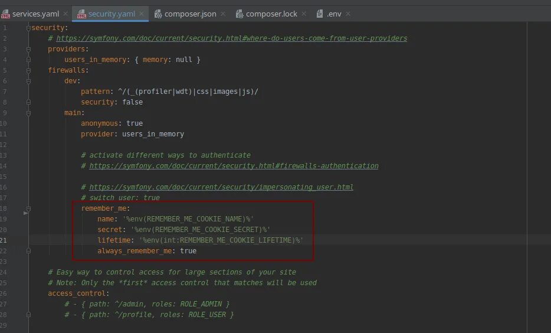This screenshot has height=333, width=551.
Task: Select the security.yaml tab
Action: pyautogui.click(x=110, y=14)
